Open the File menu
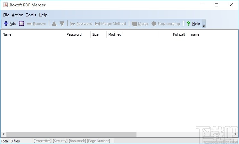This screenshot has height=144, width=239. pos(6,15)
